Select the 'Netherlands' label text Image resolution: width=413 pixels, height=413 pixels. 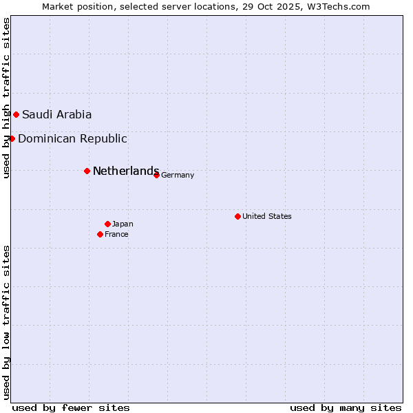[125, 171]
